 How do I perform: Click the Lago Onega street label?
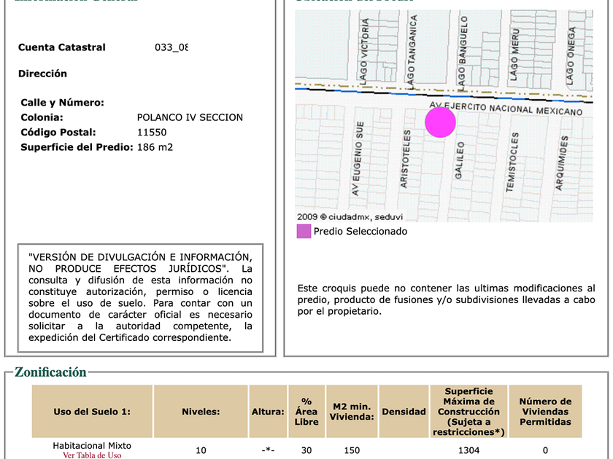click(571, 56)
